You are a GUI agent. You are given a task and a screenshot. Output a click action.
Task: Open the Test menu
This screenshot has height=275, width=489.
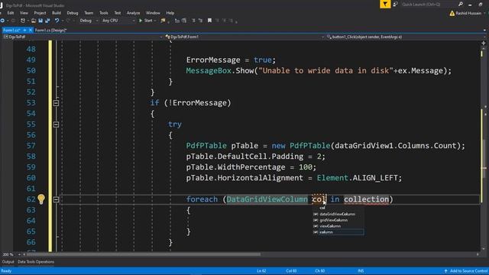pos(118,13)
